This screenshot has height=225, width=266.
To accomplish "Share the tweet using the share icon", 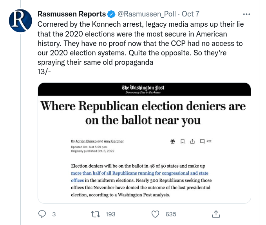I will pyautogui.click(x=216, y=214).
